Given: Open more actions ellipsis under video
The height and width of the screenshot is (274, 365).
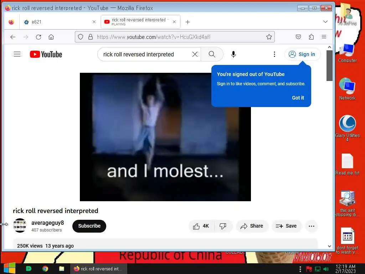Looking at the screenshot, I should pyautogui.click(x=311, y=226).
